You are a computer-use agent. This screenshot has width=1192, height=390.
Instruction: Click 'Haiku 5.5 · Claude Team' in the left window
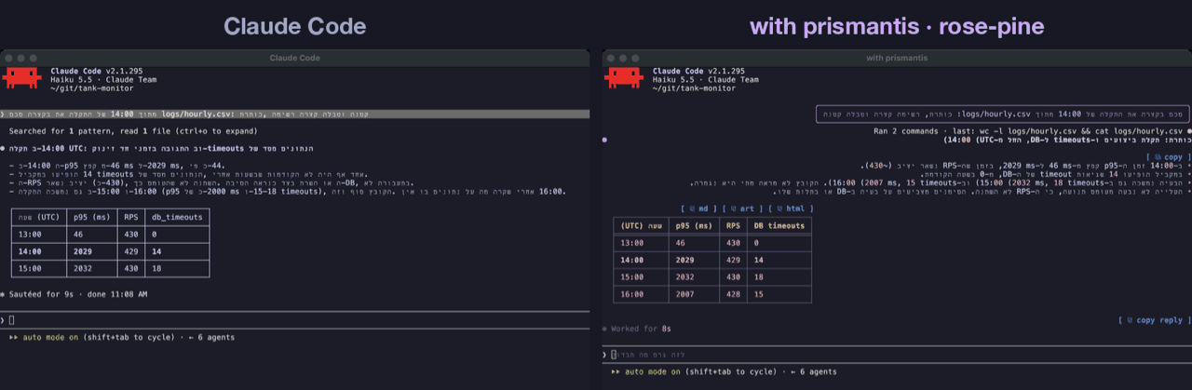pos(104,79)
